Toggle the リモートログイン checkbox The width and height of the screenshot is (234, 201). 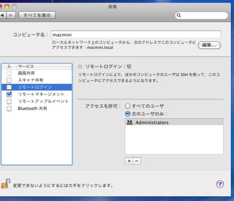click(x=9, y=87)
